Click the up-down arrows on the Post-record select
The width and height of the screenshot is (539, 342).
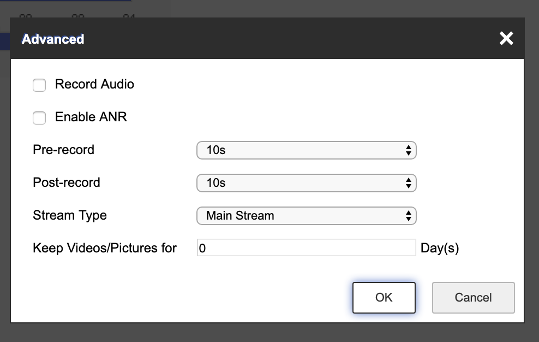click(408, 184)
